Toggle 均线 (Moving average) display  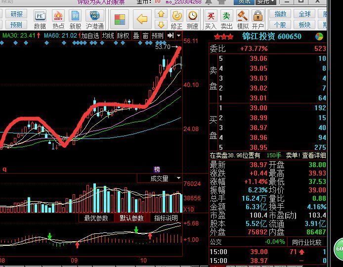click(x=108, y=36)
